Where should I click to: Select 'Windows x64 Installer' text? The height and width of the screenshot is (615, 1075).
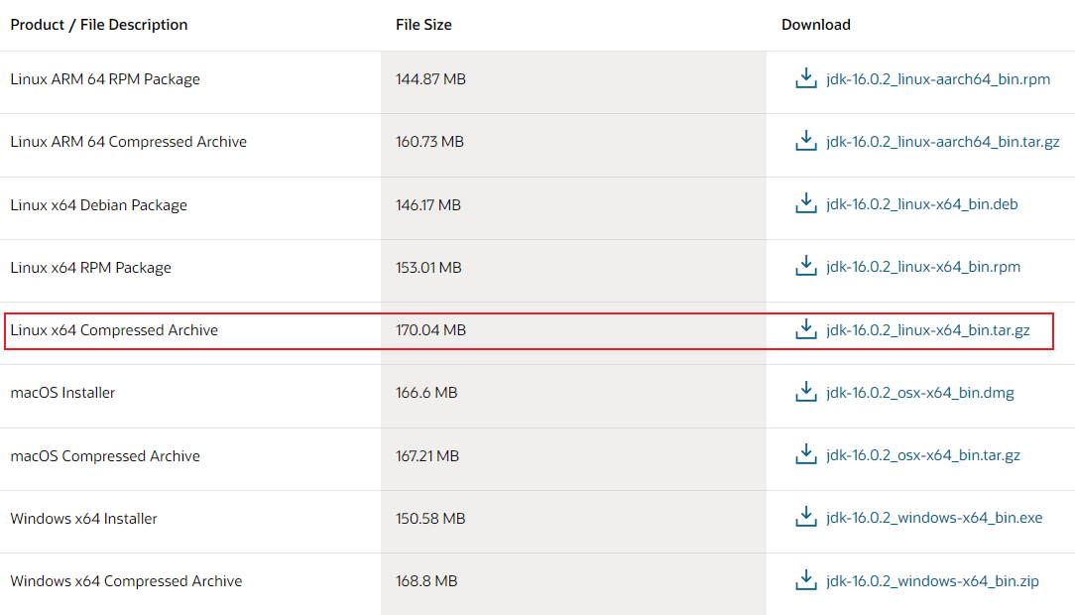pos(83,519)
